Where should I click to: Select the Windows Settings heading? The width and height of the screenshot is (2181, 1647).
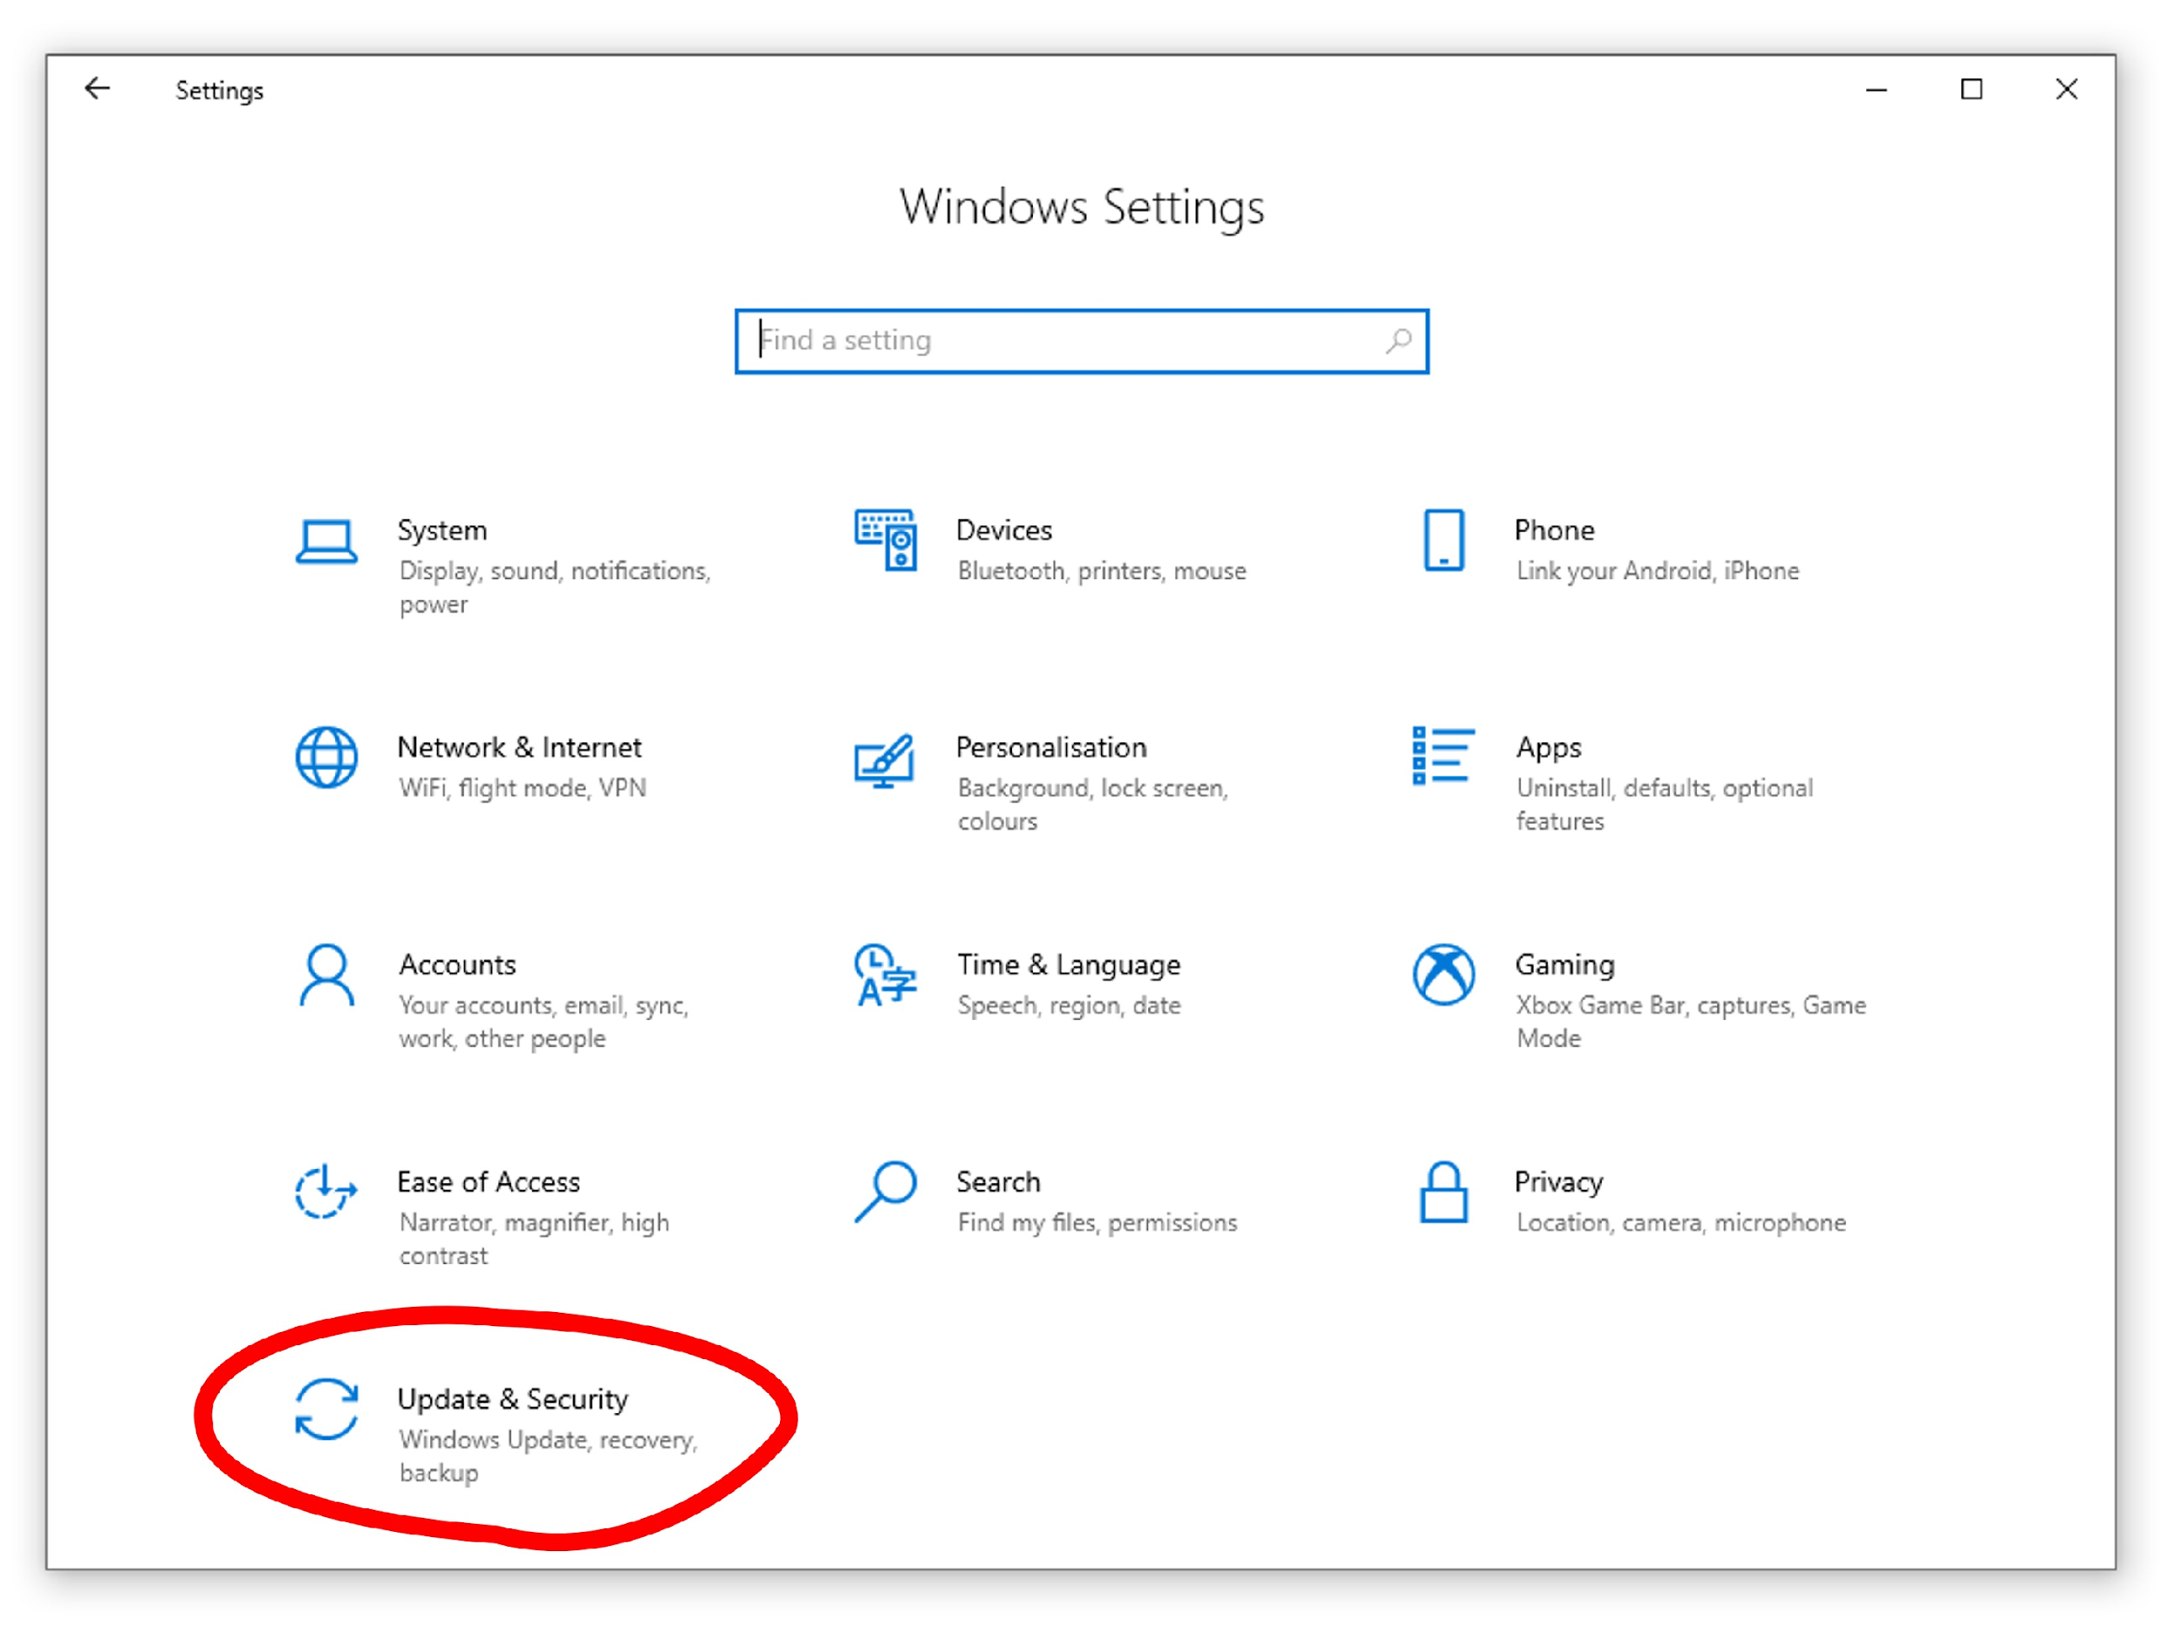(1082, 206)
